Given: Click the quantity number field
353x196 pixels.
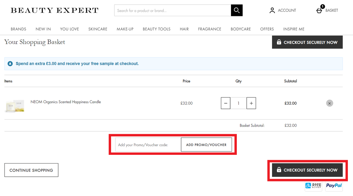Looking at the screenshot, I should (239, 103).
